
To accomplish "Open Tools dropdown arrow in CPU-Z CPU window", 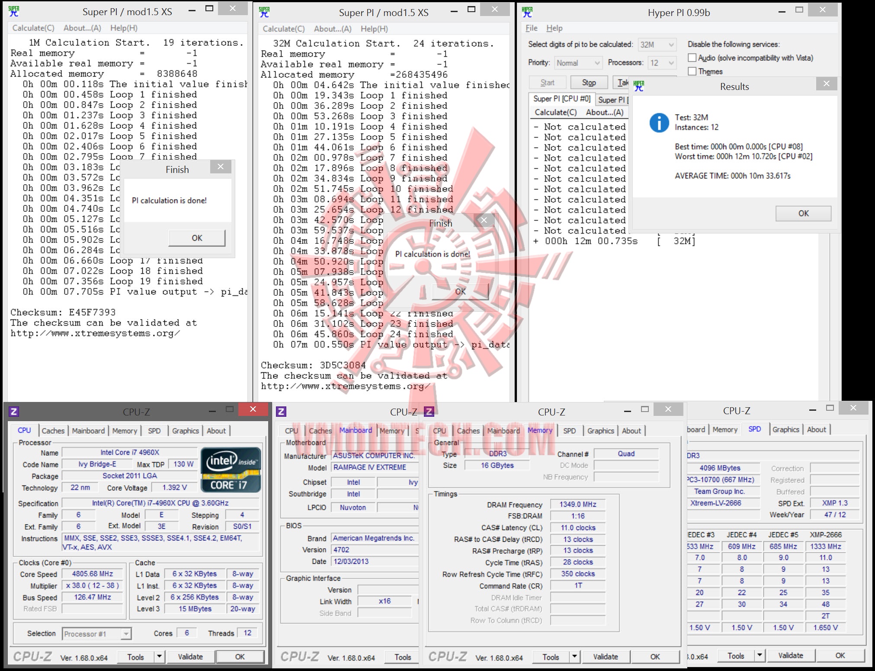I will click(x=159, y=657).
